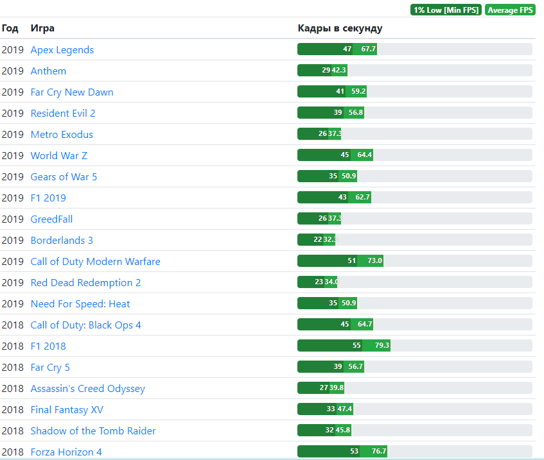Click Call of Duty Modern Warfare link
Viewport: 544px width, 460px height.
pos(96,261)
